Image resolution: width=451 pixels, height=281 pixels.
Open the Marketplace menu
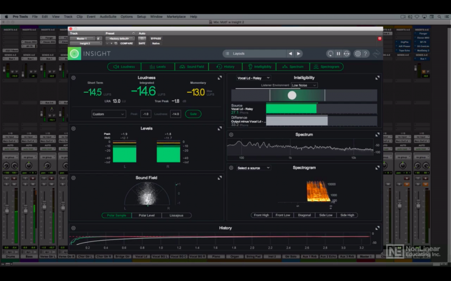176,16
